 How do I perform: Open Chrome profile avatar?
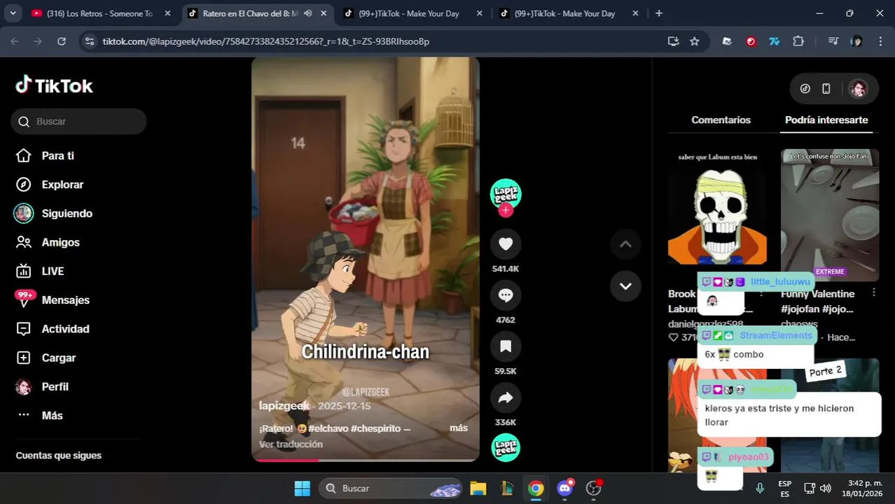click(856, 41)
